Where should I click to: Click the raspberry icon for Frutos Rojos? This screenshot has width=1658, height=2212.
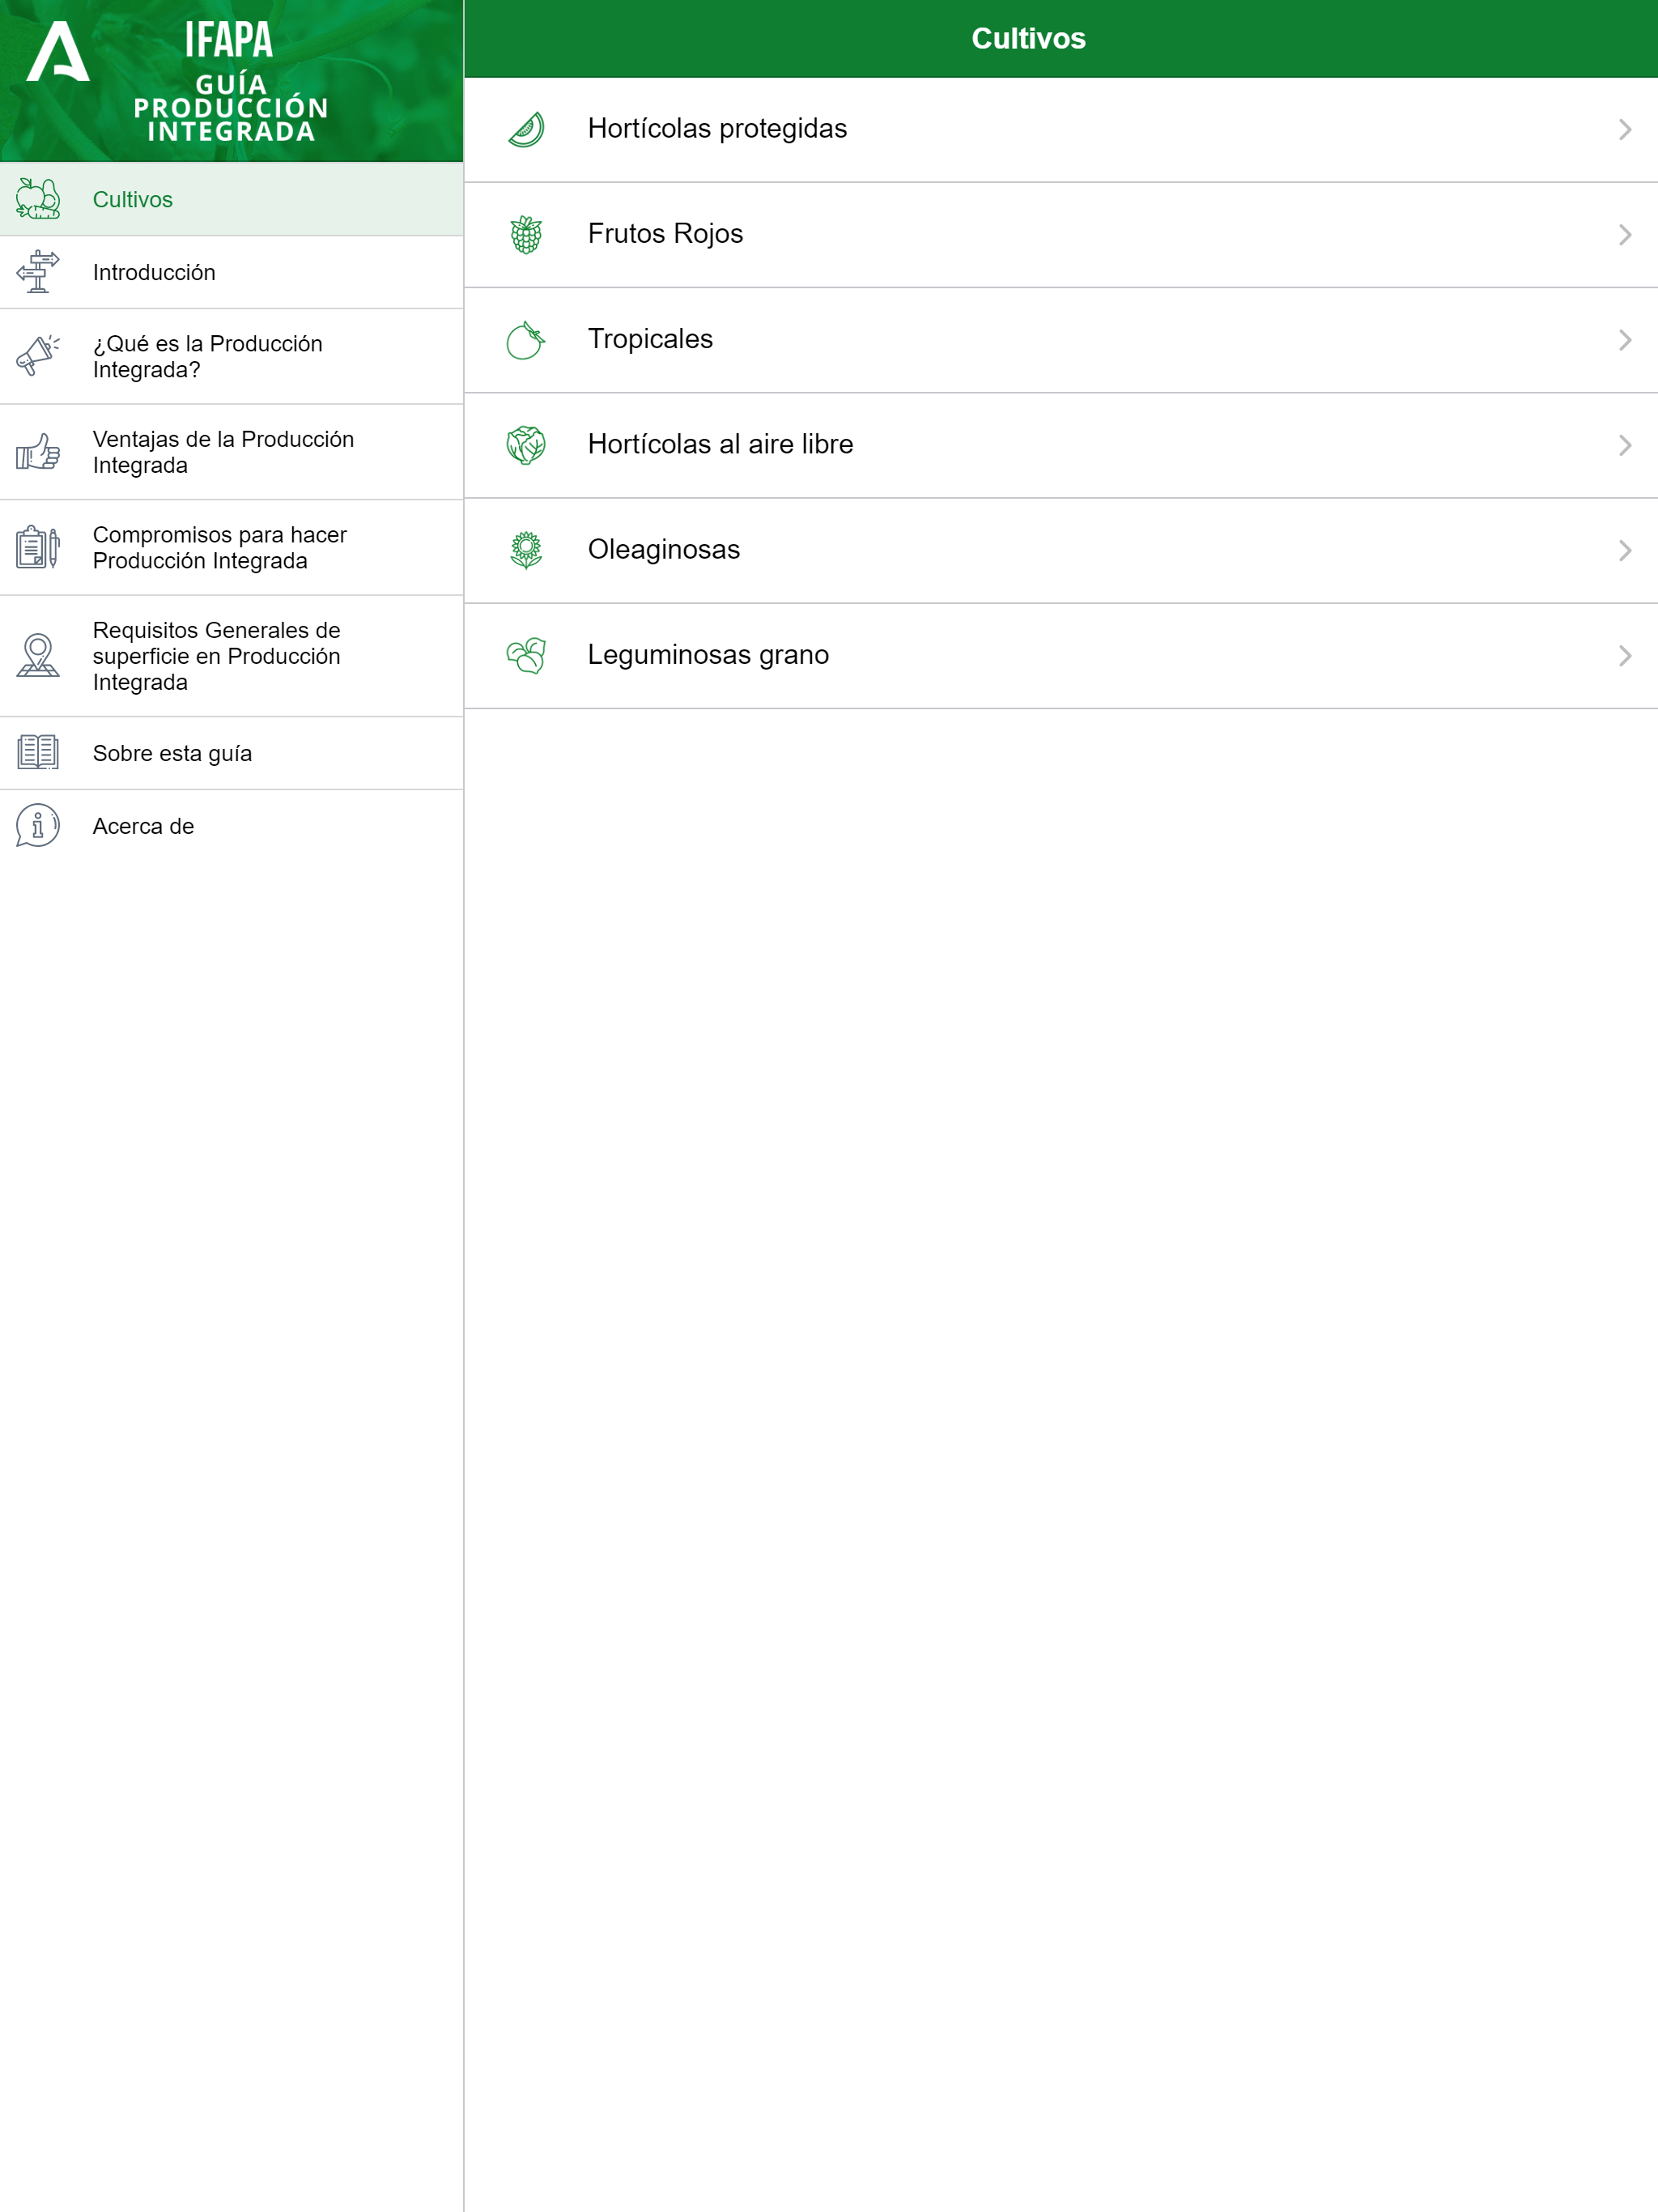[526, 234]
